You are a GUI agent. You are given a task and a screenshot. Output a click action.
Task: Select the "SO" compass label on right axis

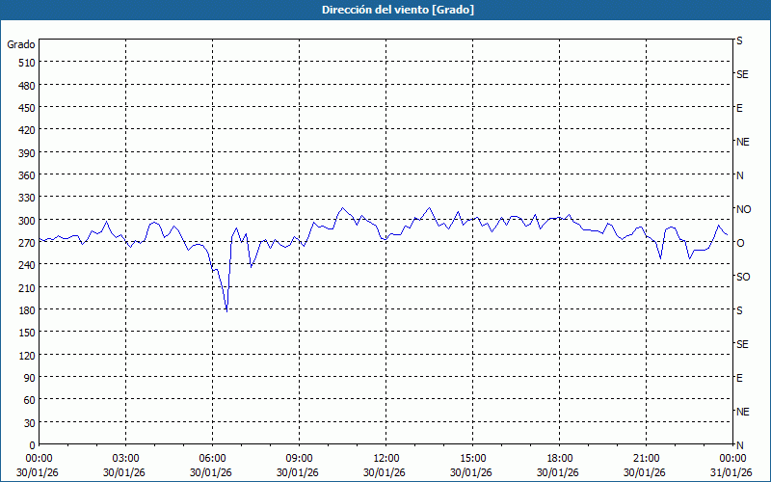pyautogui.click(x=742, y=277)
